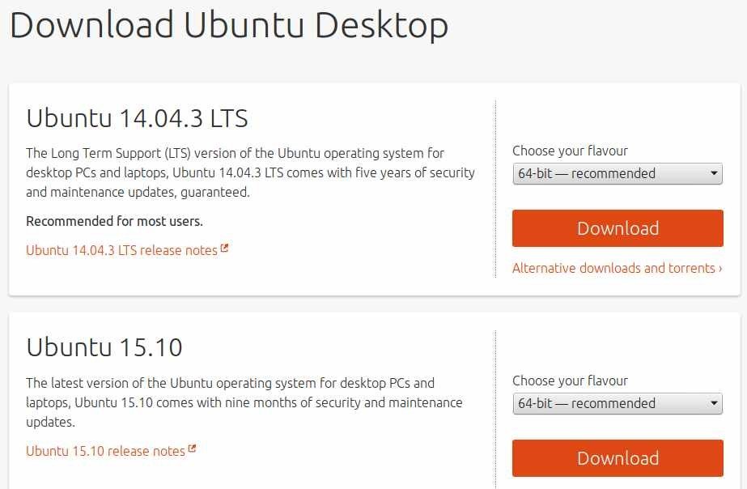Image resolution: width=747 pixels, height=489 pixels.
Task: Open the flavour dropdown for Ubuntu 14.04.3 LTS
Action: (x=617, y=173)
